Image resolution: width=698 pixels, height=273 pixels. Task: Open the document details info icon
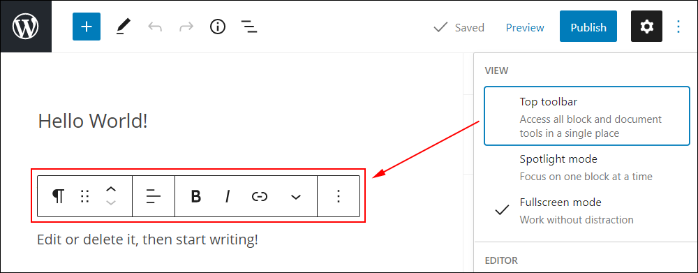click(218, 27)
